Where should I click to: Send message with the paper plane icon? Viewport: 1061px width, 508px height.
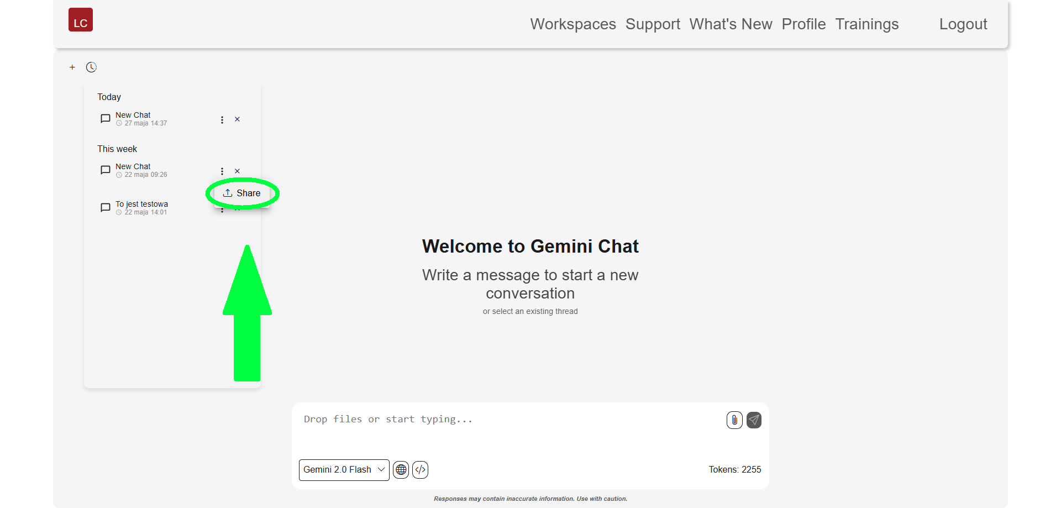coord(754,420)
